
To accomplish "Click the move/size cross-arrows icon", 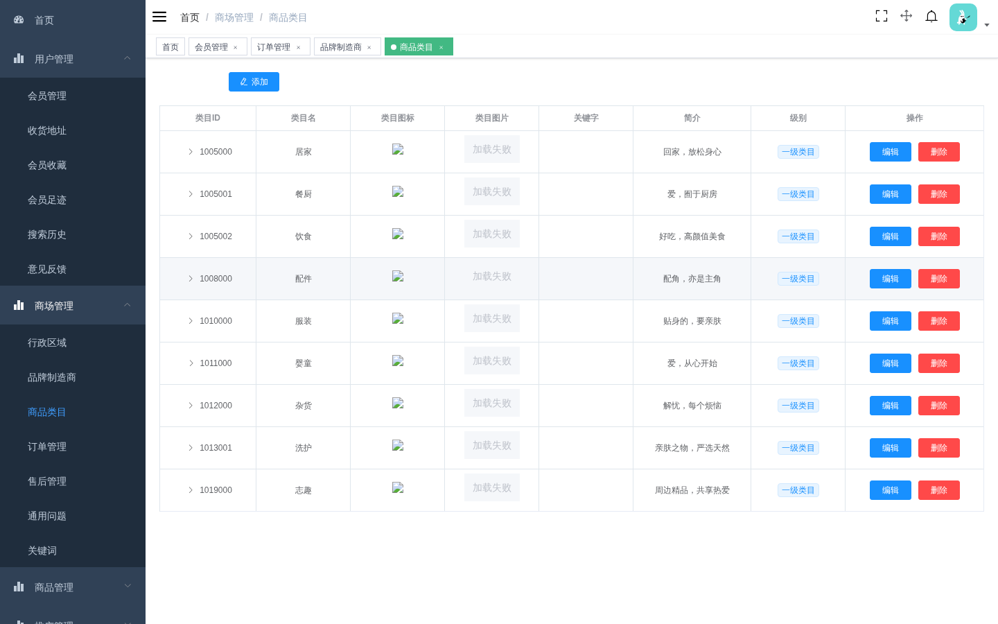I will point(906,16).
